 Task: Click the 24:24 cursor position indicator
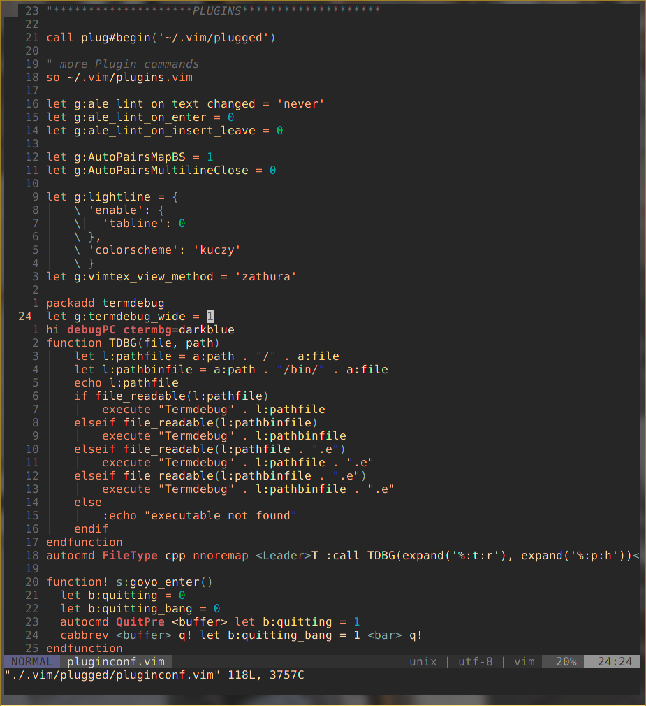(x=615, y=661)
